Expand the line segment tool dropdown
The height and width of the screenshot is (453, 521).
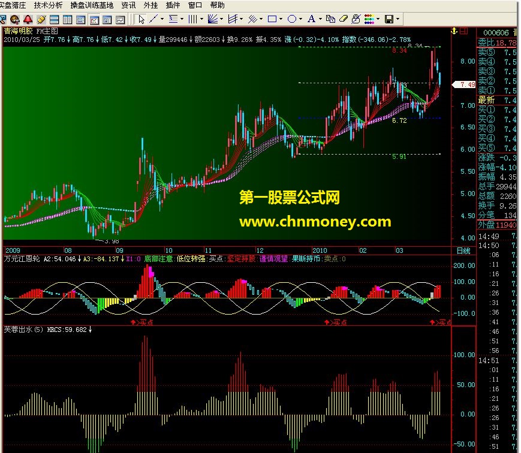coord(162,19)
